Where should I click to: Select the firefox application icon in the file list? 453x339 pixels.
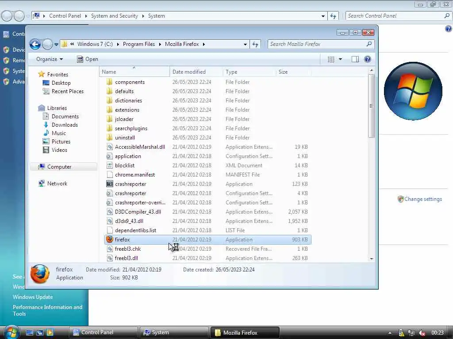pos(110,239)
